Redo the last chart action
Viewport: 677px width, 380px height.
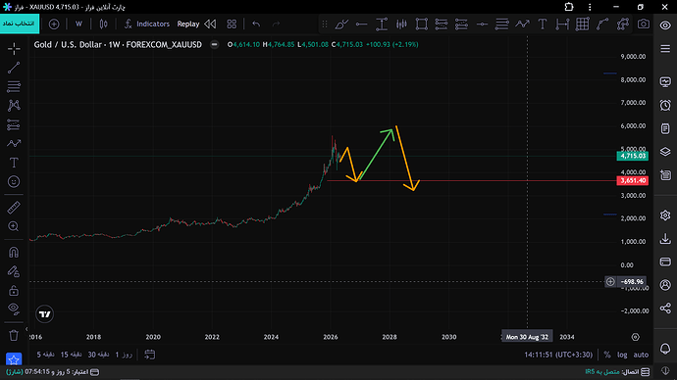(276, 24)
